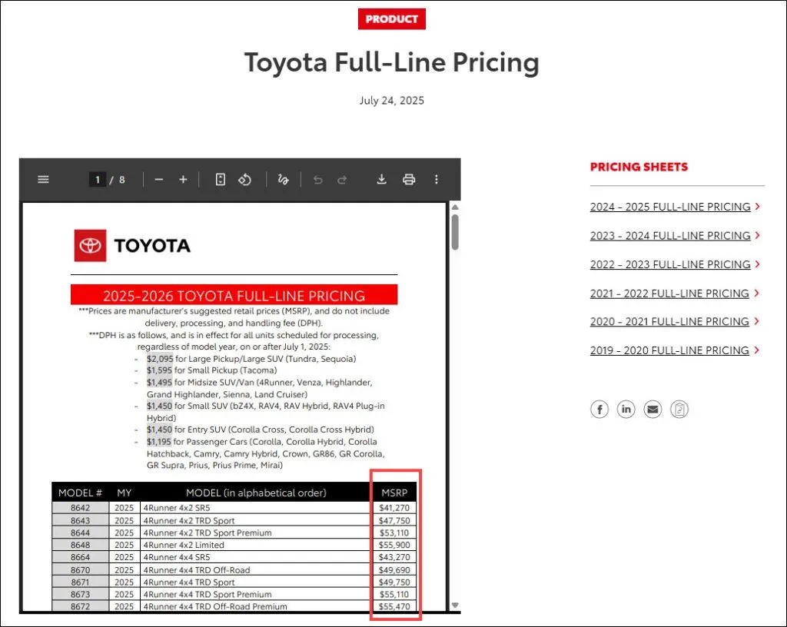This screenshot has height=627, width=787.
Task: Click the $53,110 price cell
Action: (394, 532)
